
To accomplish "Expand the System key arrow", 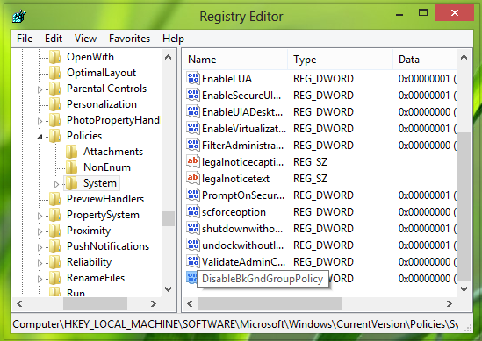I will (56, 184).
